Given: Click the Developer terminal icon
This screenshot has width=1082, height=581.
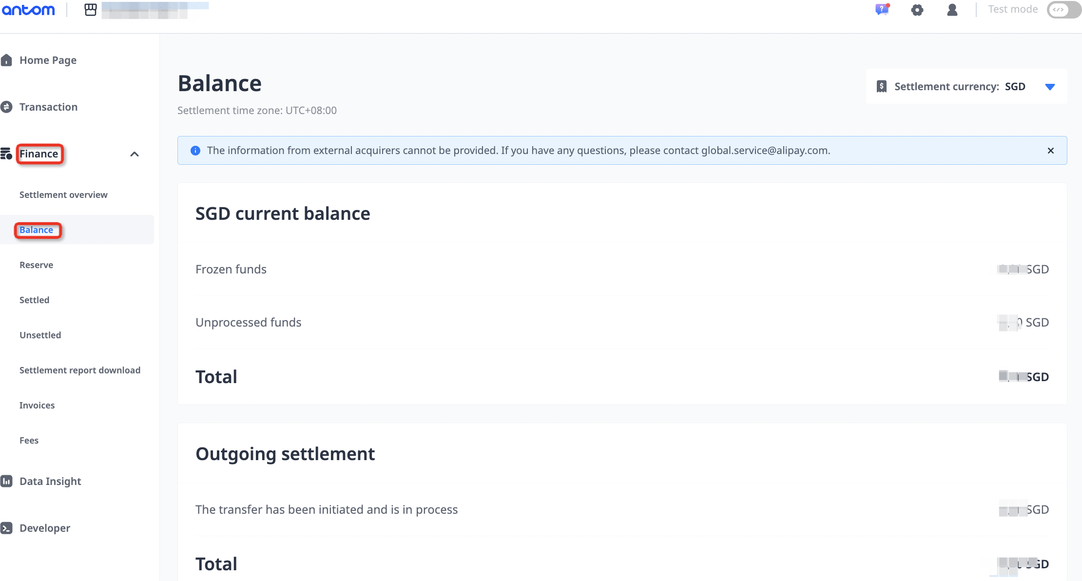Looking at the screenshot, I should 6,528.
